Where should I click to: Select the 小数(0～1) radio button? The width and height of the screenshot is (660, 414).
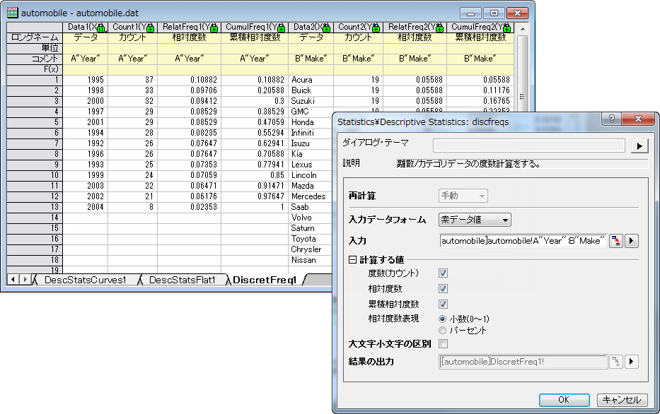point(442,319)
